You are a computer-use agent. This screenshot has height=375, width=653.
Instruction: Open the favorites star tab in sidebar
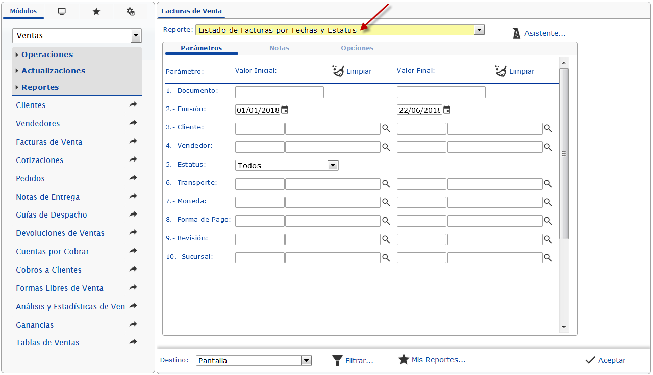pyautogui.click(x=96, y=11)
